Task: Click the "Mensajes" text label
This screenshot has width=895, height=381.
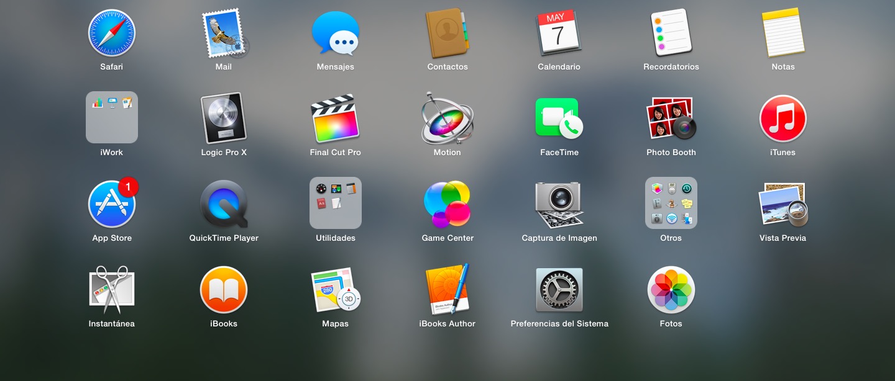Action: [x=336, y=67]
